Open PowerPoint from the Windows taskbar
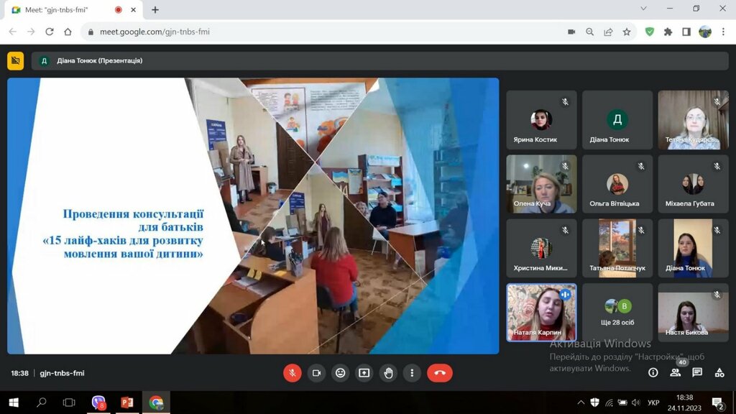 point(127,402)
